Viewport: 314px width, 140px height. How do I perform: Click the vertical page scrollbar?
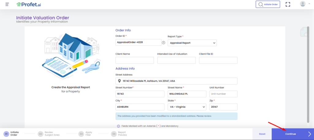[x=308, y=76]
